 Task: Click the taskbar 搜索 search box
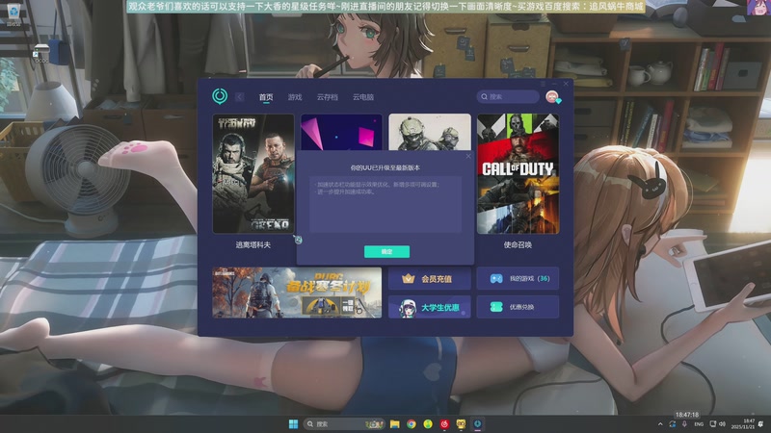click(x=344, y=424)
